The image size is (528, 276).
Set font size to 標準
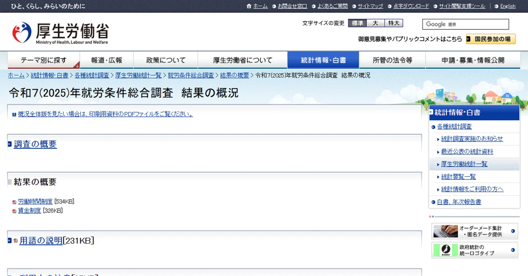click(x=357, y=23)
